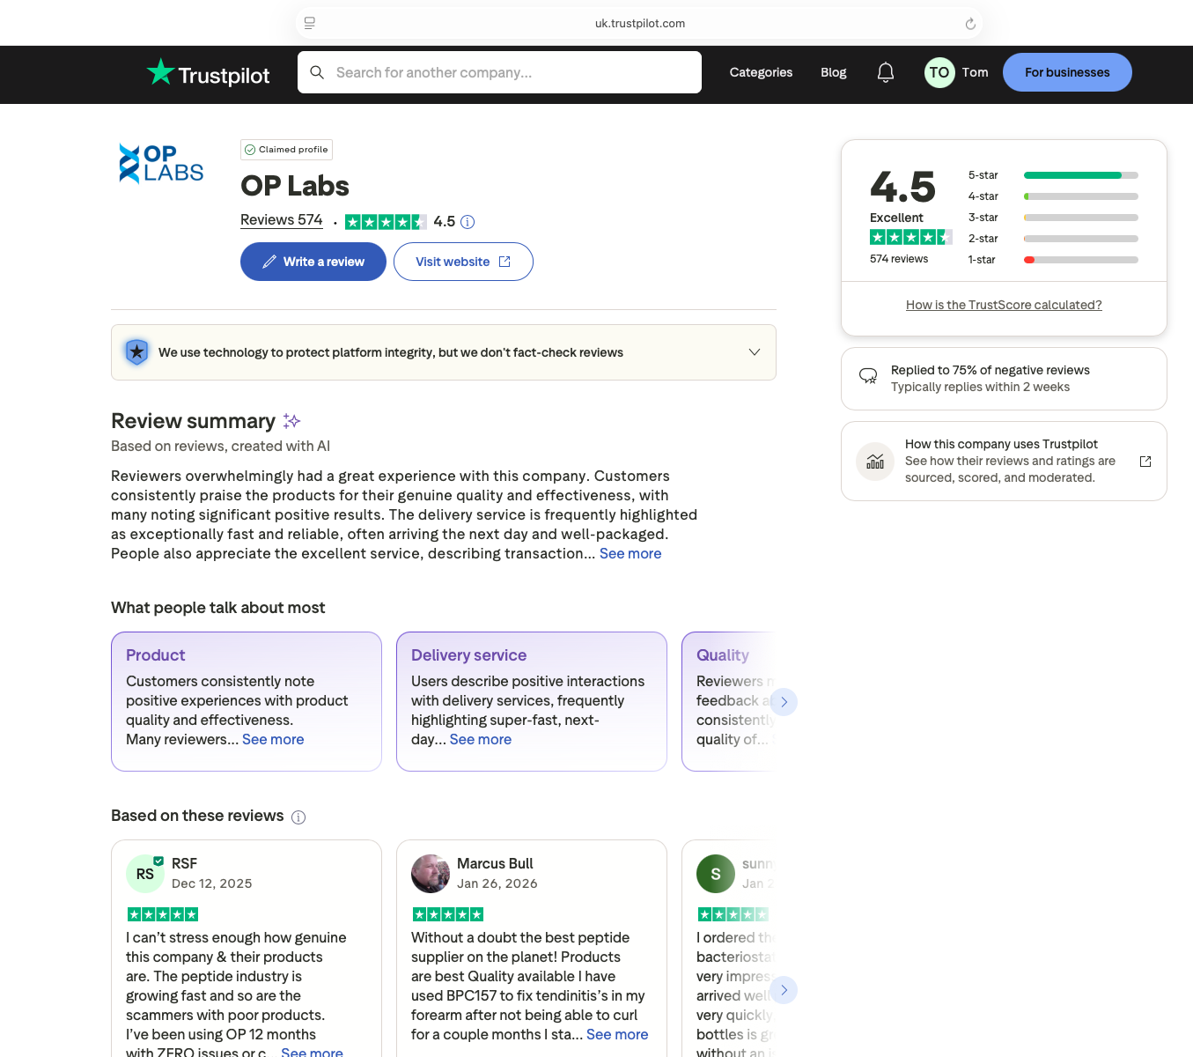Open the Categories menu item
This screenshot has height=1057, width=1193.
pyautogui.click(x=761, y=72)
